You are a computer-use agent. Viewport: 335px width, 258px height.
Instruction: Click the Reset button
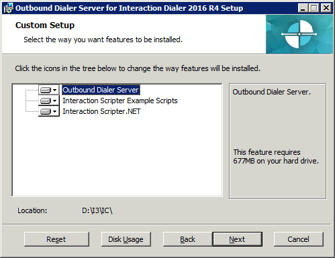pos(56,239)
